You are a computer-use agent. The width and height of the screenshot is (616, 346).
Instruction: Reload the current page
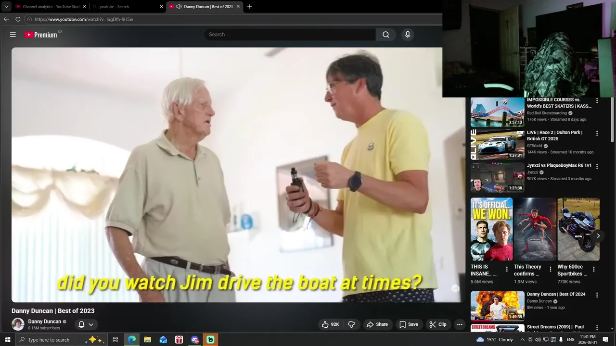tap(18, 19)
